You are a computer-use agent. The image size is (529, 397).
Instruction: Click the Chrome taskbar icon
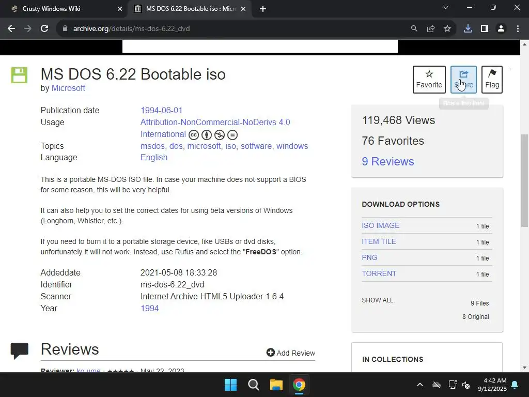tap(299, 385)
